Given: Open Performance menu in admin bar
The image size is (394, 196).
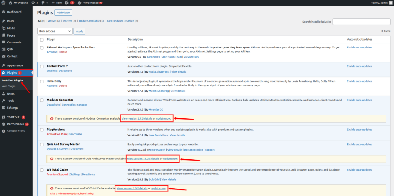Looking at the screenshot, I should pyautogui.click(x=90, y=3).
